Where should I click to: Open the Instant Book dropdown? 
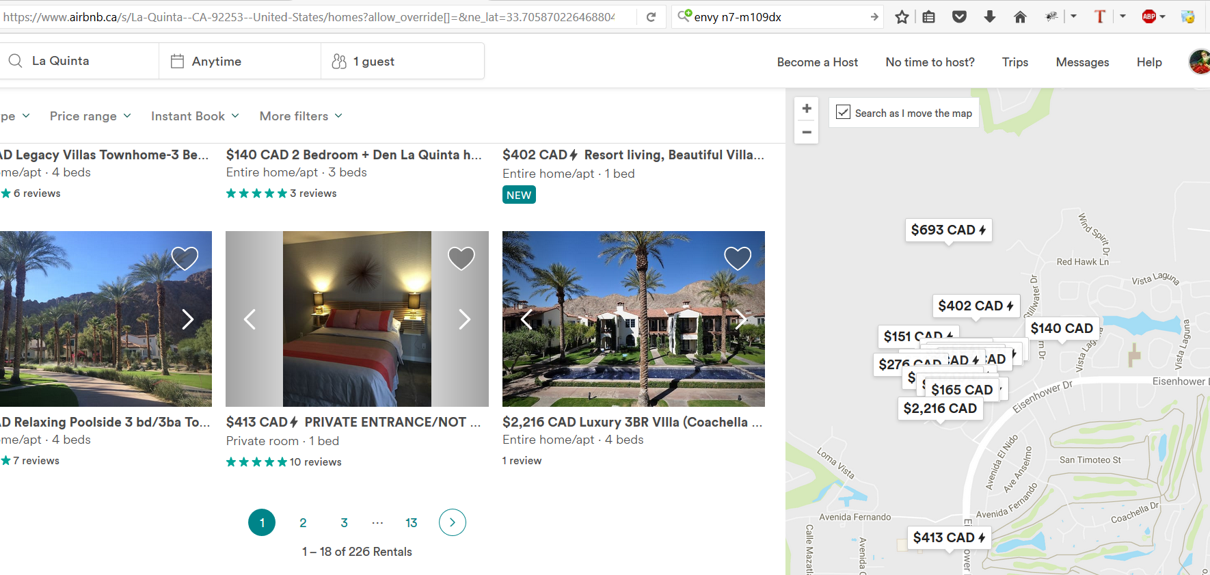pyautogui.click(x=195, y=116)
